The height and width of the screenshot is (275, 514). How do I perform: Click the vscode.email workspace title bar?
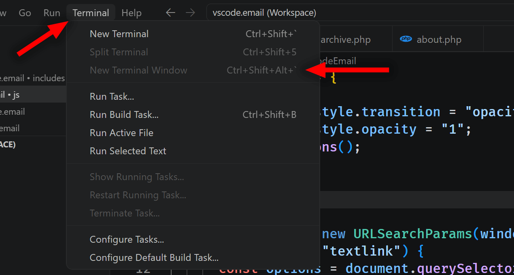click(264, 13)
